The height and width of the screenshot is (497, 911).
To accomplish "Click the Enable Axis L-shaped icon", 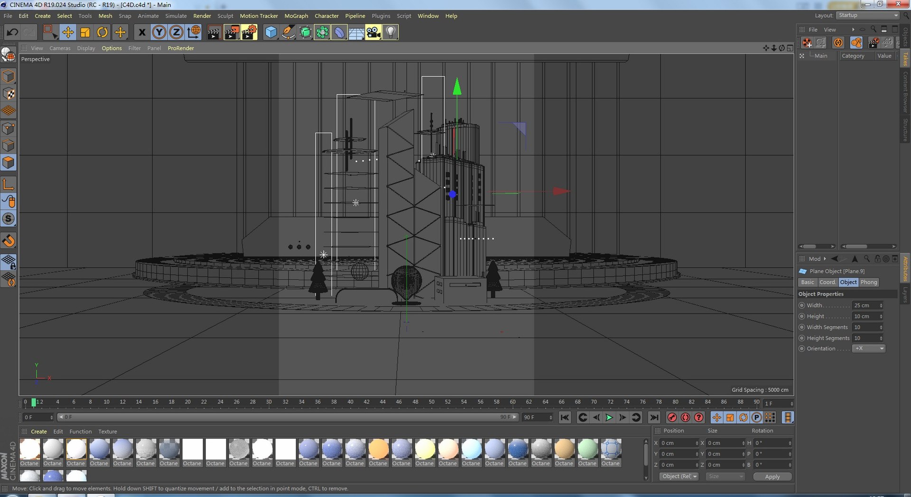I will tap(9, 184).
